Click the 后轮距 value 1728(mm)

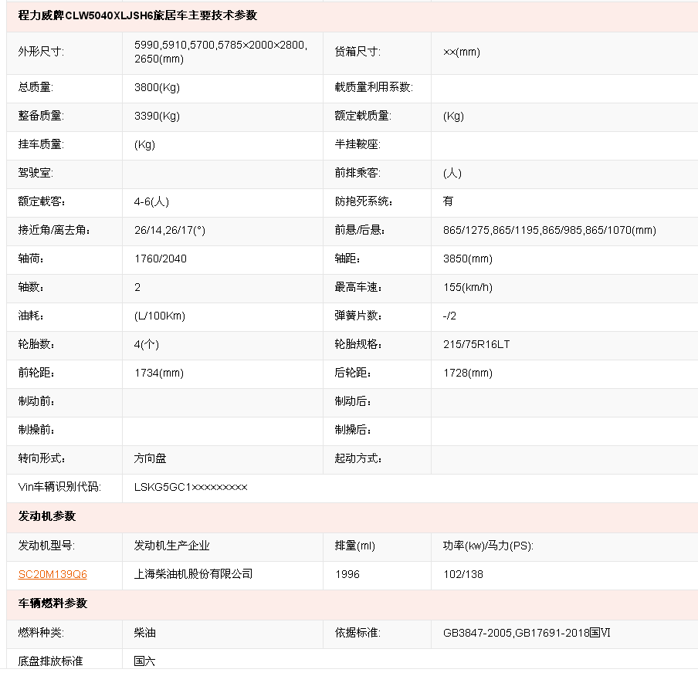pyautogui.click(x=467, y=373)
